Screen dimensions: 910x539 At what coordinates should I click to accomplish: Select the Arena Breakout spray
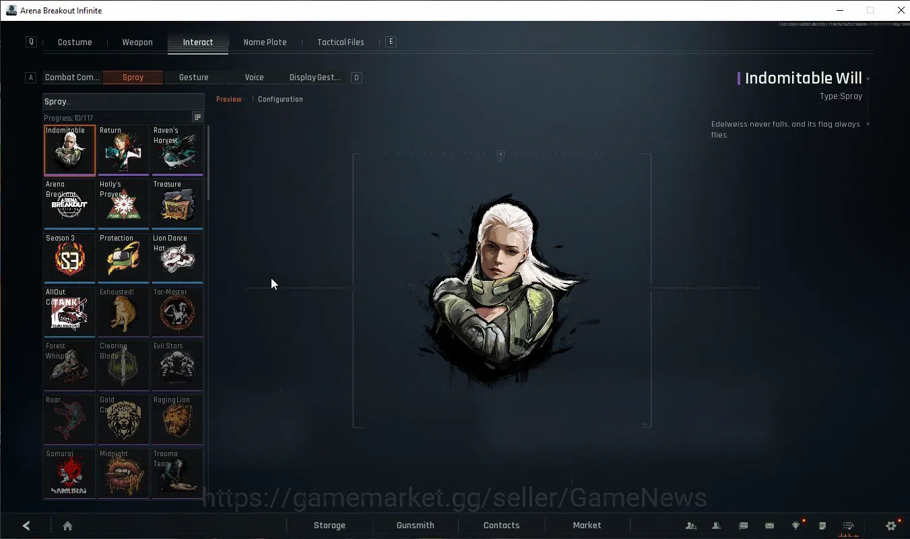[x=69, y=203]
